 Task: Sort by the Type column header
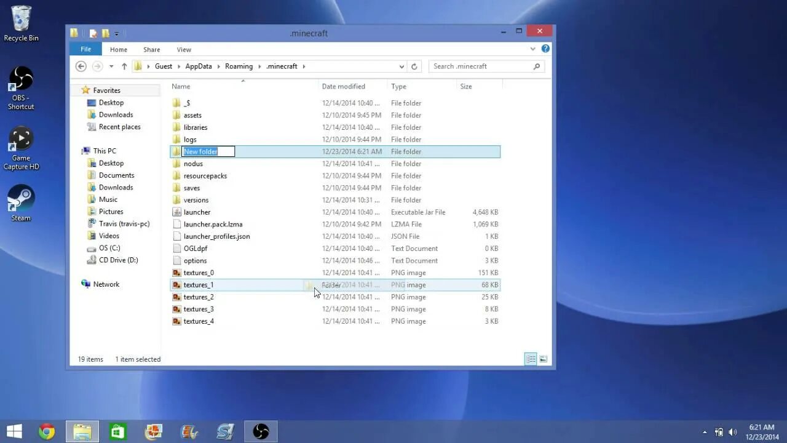(x=422, y=87)
